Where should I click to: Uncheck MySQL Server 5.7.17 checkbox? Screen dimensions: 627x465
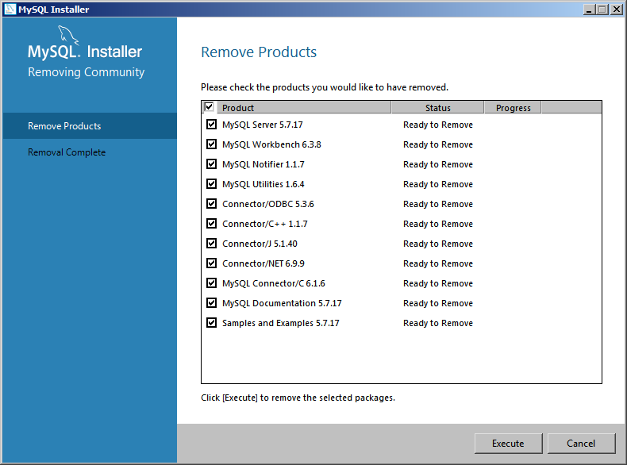coord(212,125)
